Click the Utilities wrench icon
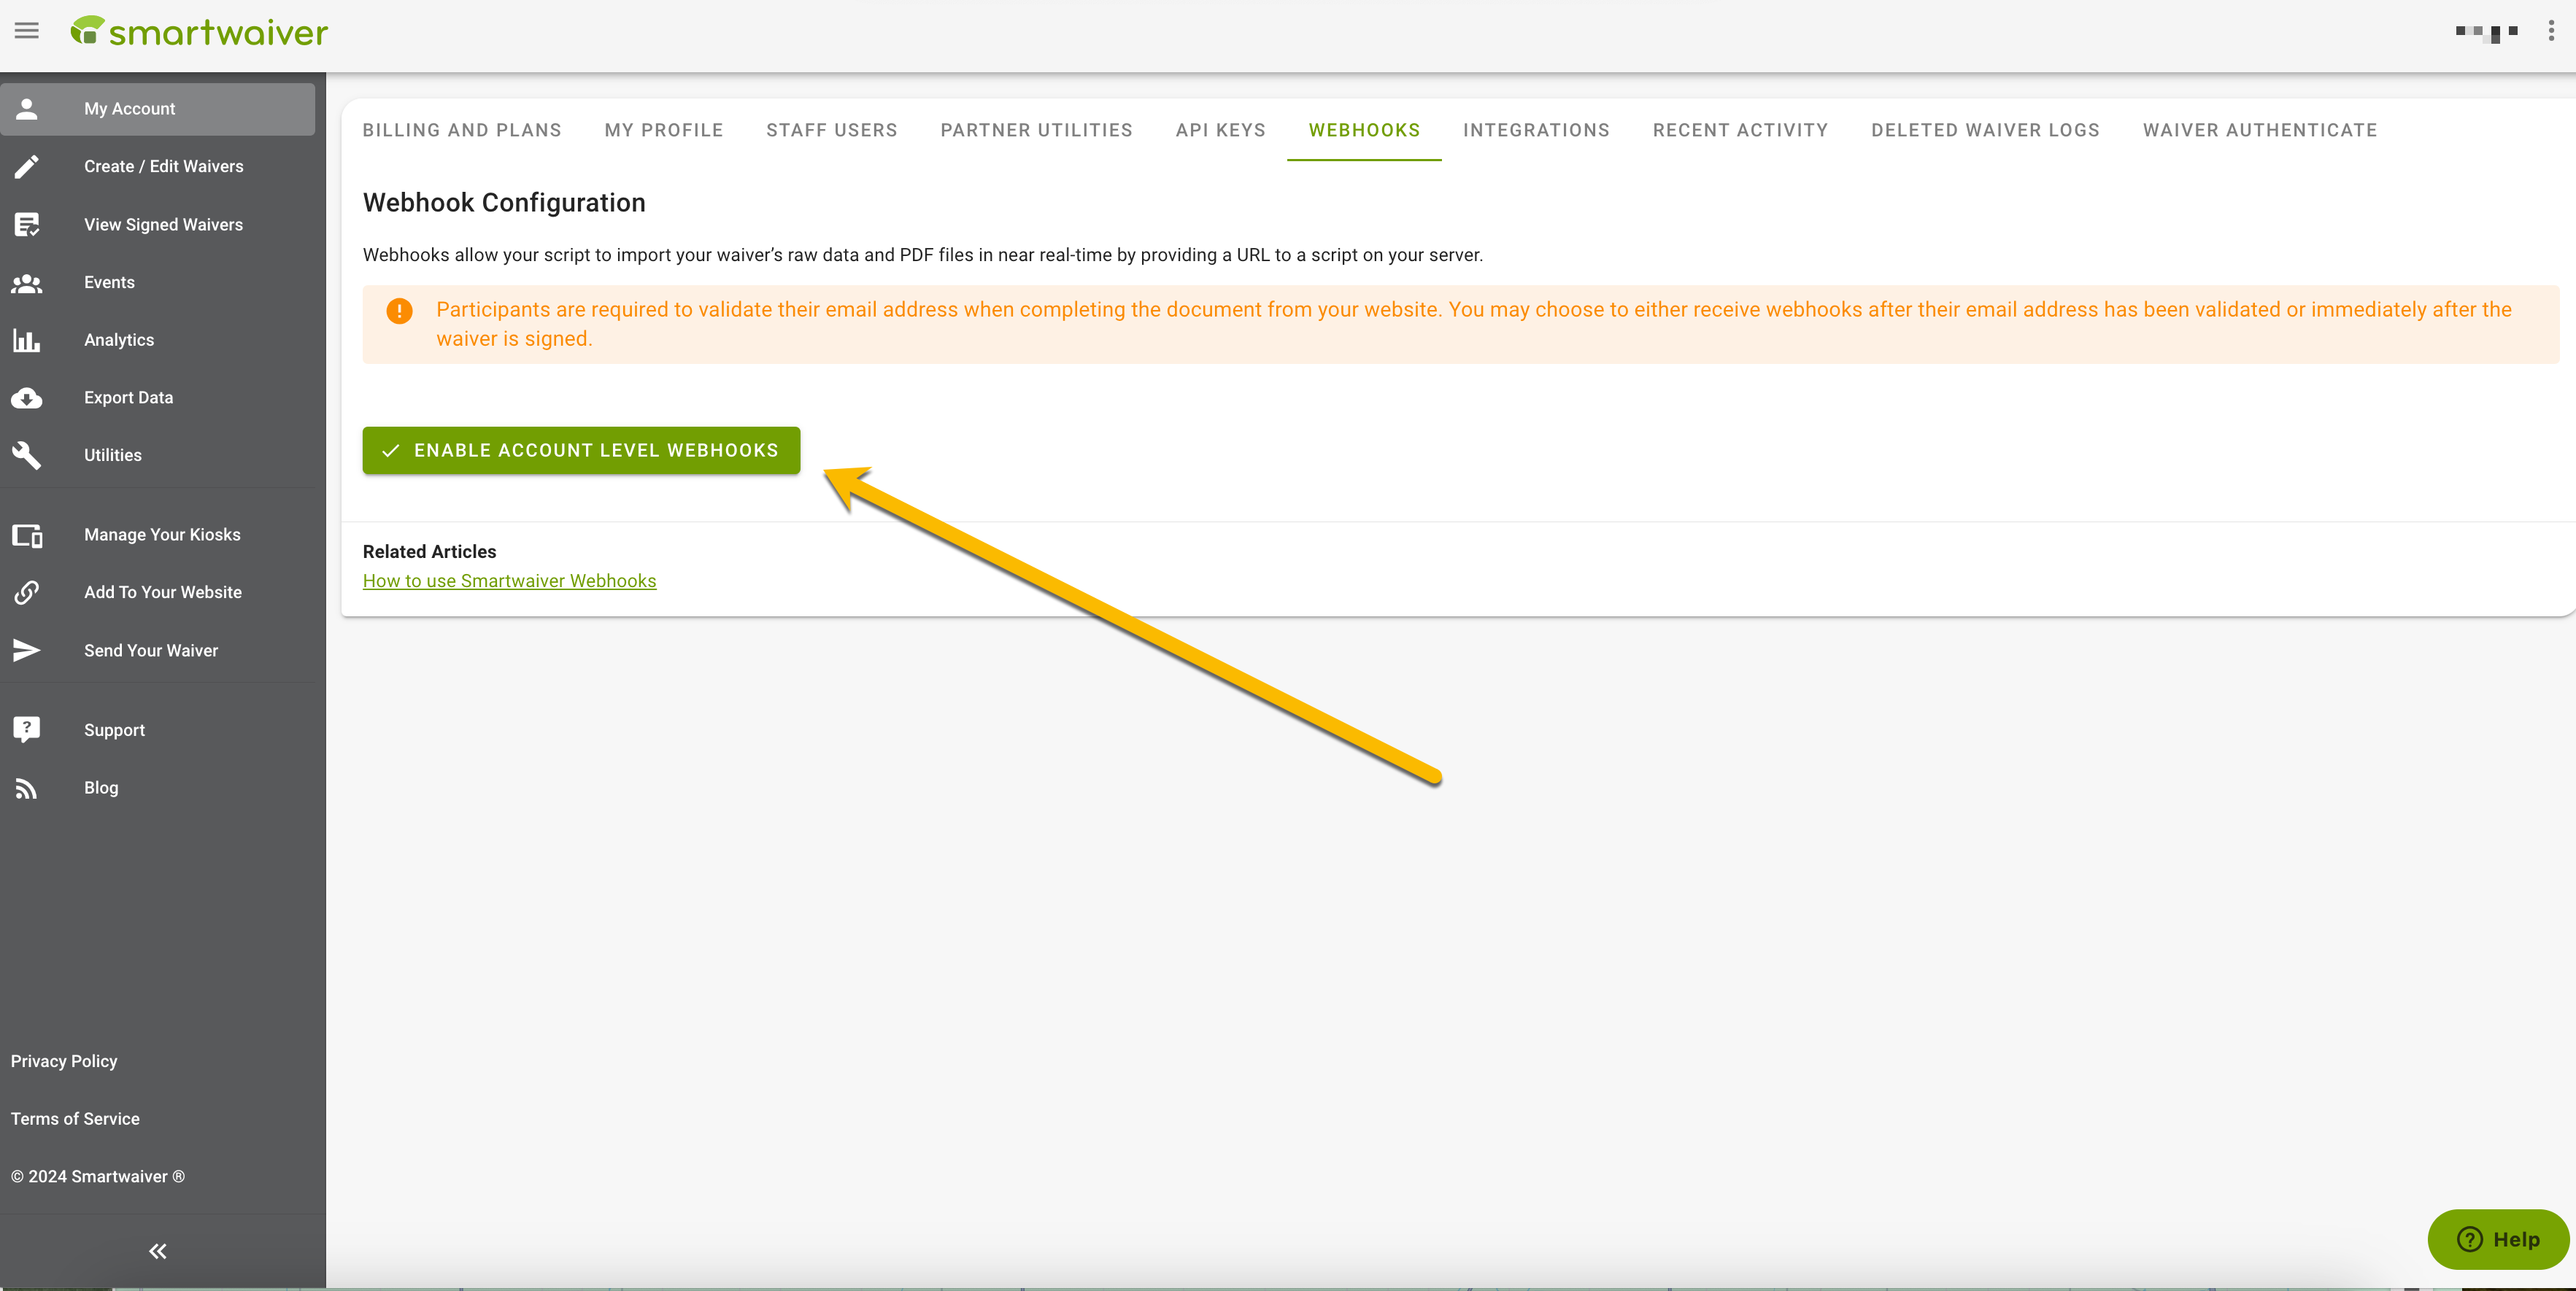 [x=27, y=456]
